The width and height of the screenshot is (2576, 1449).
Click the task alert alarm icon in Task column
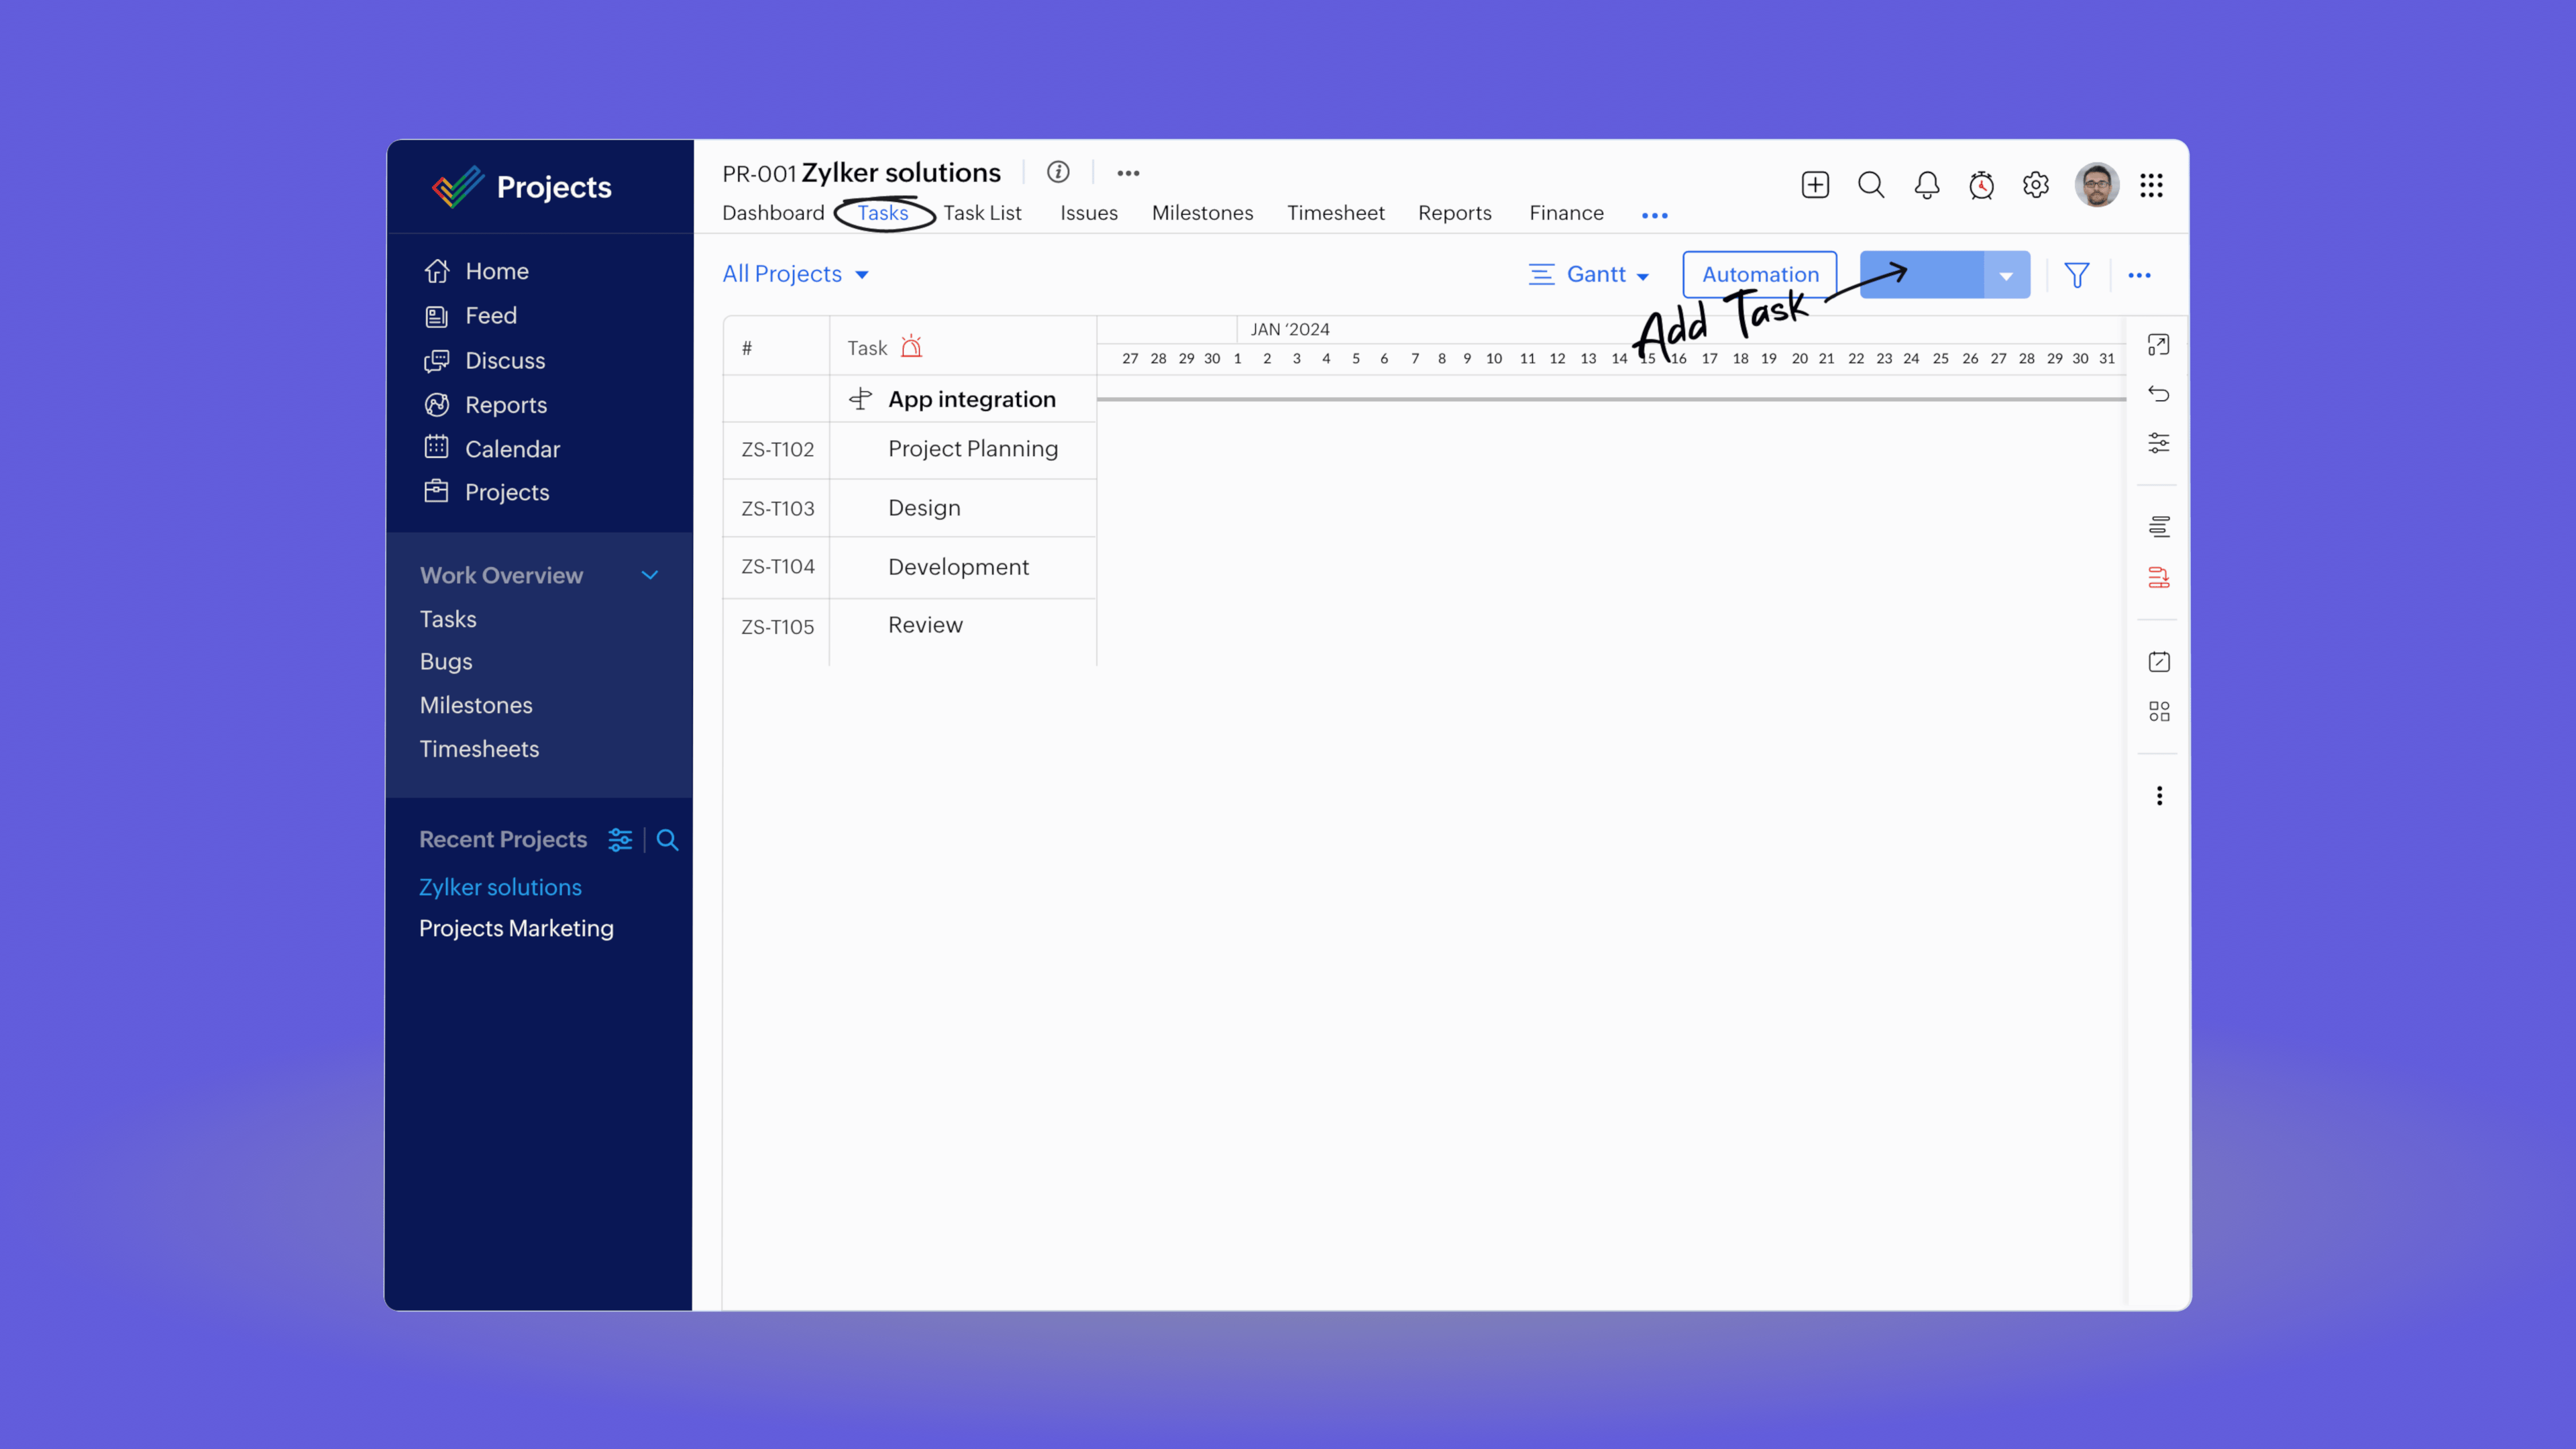911,346
